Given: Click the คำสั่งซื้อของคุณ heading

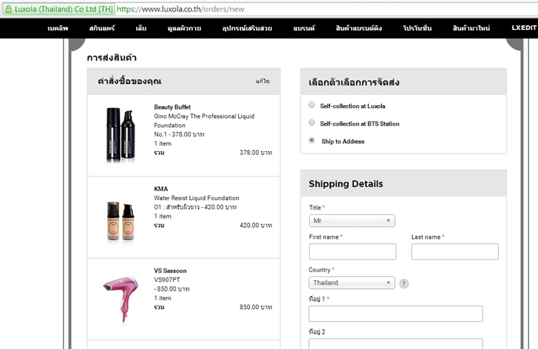Looking at the screenshot, I should 129,81.
